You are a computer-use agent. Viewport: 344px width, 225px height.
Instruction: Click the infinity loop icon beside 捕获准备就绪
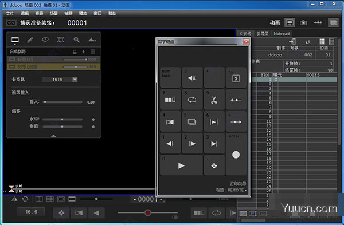[x=11, y=23]
